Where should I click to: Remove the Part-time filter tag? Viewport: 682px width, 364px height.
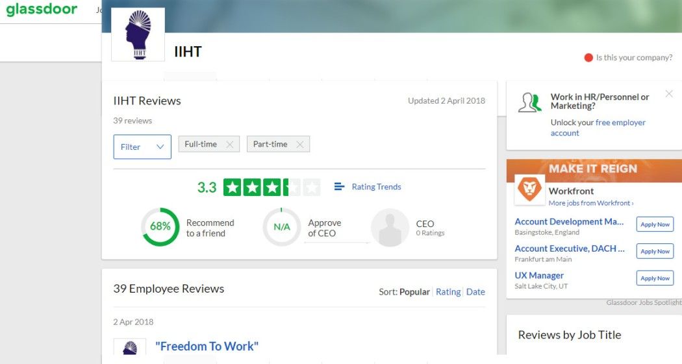pyautogui.click(x=299, y=145)
